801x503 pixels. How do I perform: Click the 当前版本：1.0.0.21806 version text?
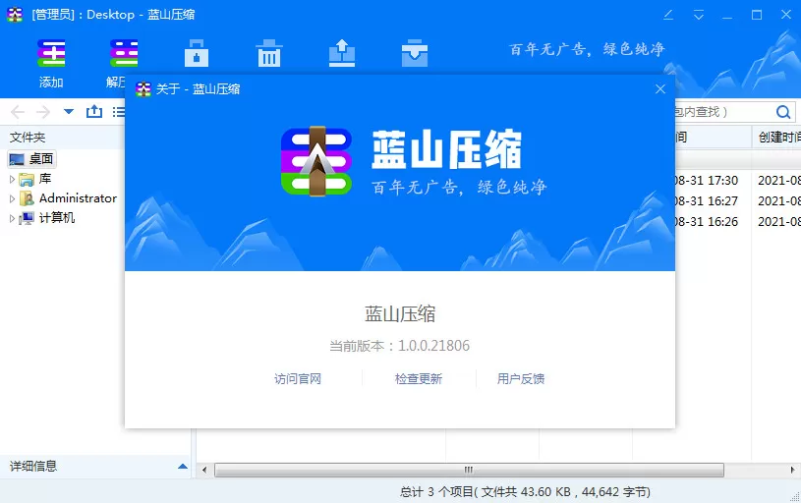399,346
